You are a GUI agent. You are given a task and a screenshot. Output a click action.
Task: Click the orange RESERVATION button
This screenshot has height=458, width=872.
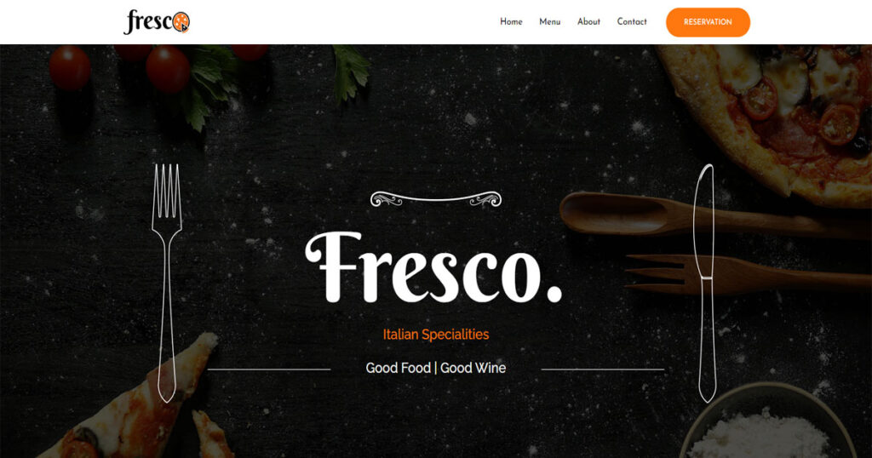pyautogui.click(x=708, y=22)
